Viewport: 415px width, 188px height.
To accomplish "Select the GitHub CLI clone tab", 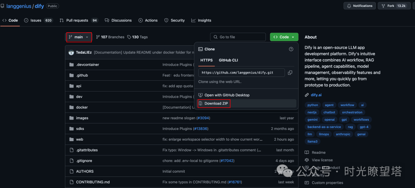I will point(228,60).
